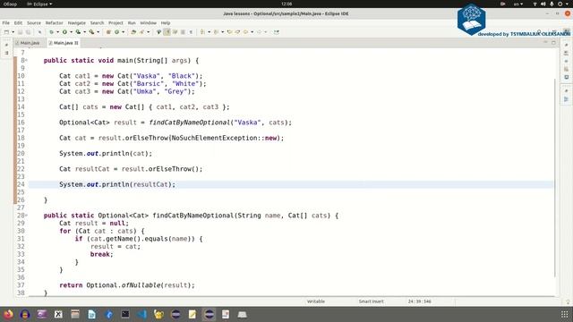The width and height of the screenshot is (573, 322).
Task: Expand the Next Annotation dropdown
Action: tap(209, 32)
